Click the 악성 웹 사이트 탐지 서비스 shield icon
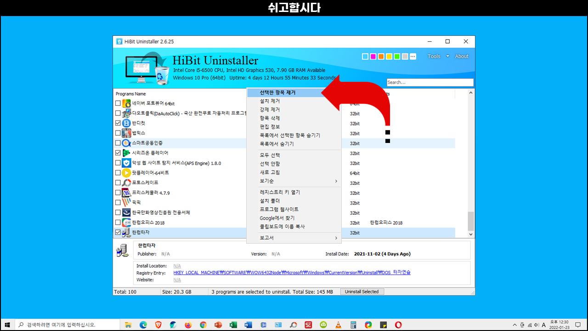This screenshot has height=331, width=588. pos(126,163)
